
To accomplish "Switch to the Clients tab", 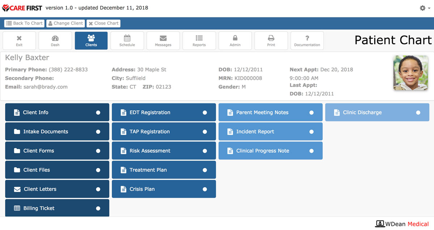I will tap(91, 41).
